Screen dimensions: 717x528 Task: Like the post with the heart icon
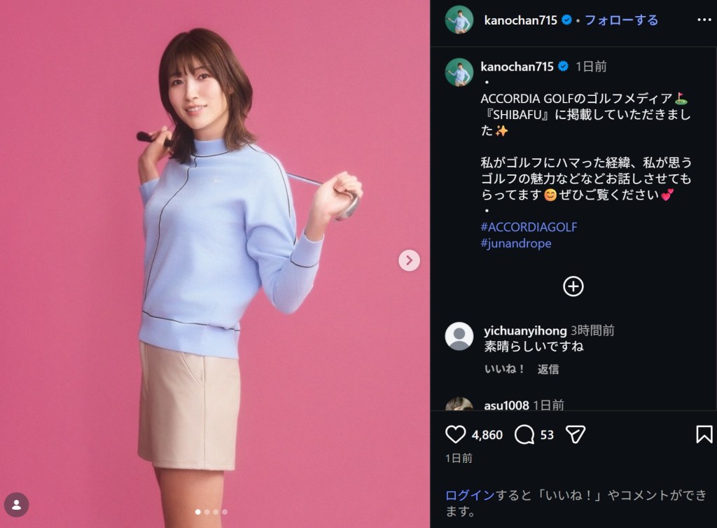(455, 434)
